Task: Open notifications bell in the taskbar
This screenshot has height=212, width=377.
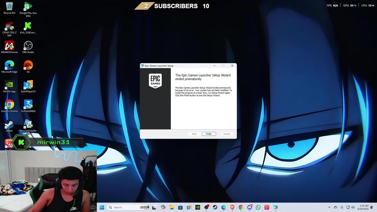Action: (372, 207)
